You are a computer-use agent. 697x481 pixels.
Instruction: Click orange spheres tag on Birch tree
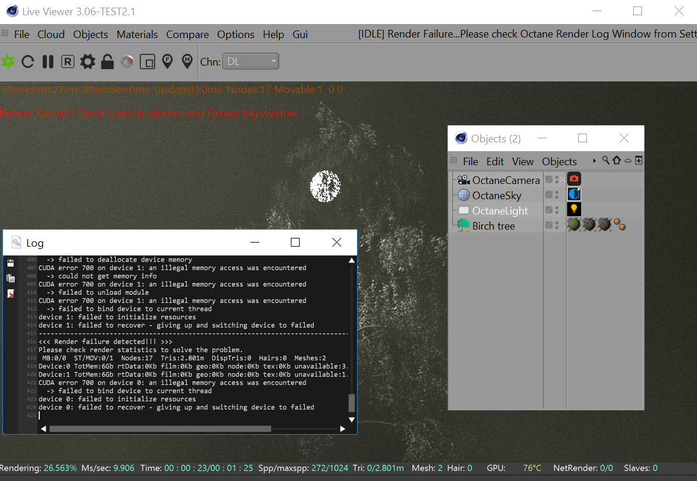tap(620, 224)
